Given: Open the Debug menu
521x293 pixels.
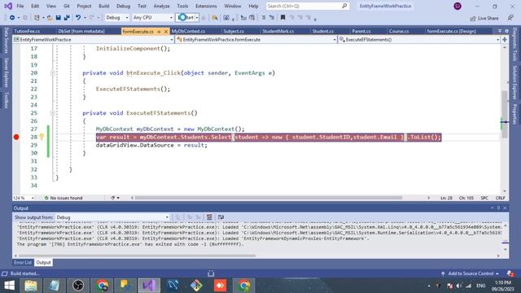Looking at the screenshot, I should click(123, 6).
